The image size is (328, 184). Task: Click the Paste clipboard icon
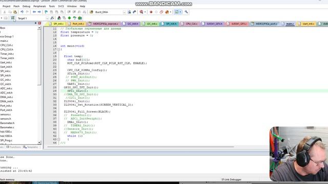pyautogui.click(x=15, y=12)
